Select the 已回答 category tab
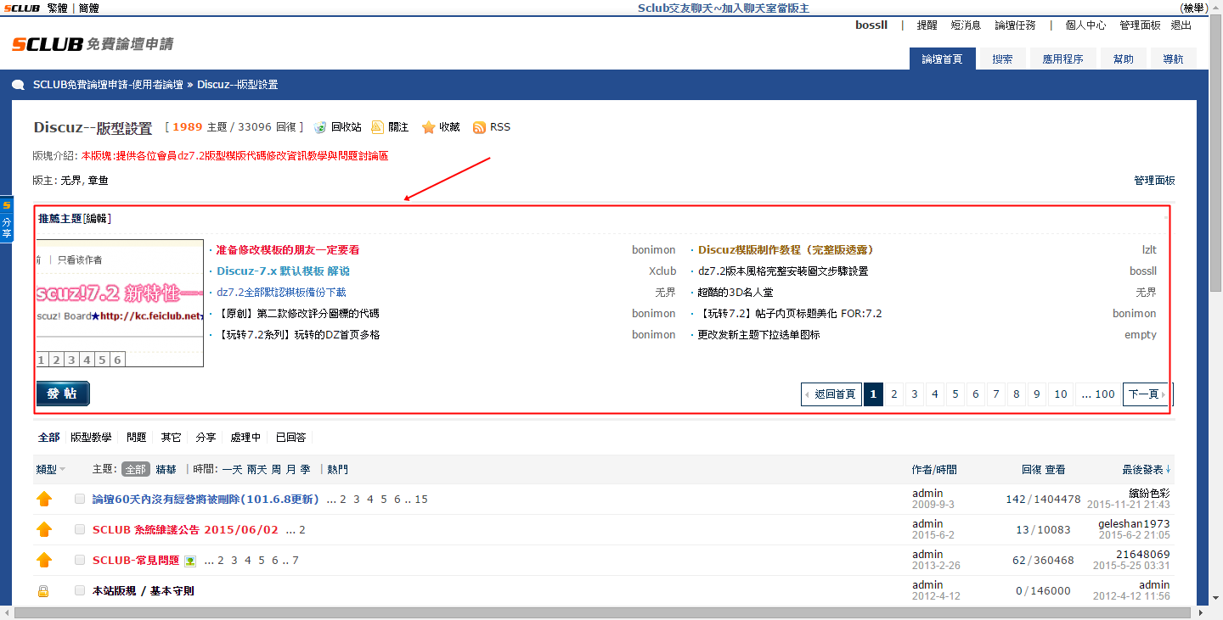This screenshot has width=1223, height=620. 290,438
